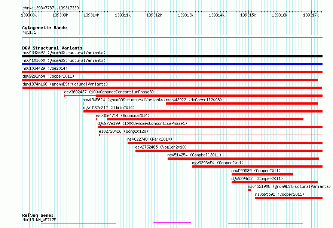
Task: Select the nsv595592 red variant bar
Action: pyautogui.click(x=289, y=198)
